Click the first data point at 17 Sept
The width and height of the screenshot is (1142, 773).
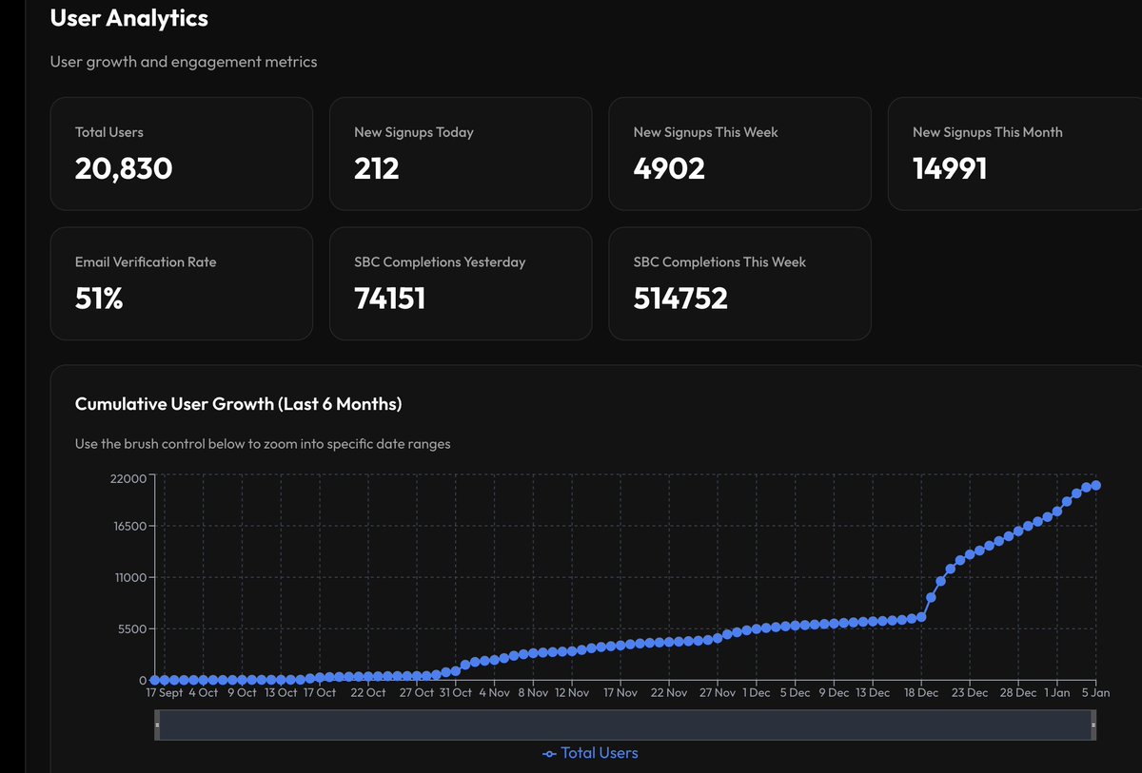click(x=155, y=680)
